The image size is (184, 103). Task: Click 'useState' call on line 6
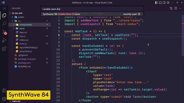(122, 35)
